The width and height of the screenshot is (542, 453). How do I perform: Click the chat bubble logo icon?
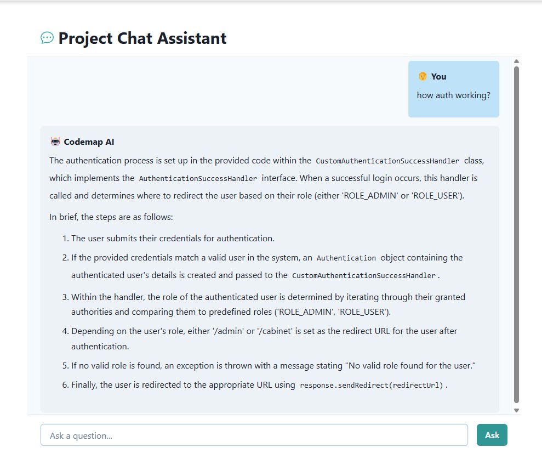click(47, 38)
